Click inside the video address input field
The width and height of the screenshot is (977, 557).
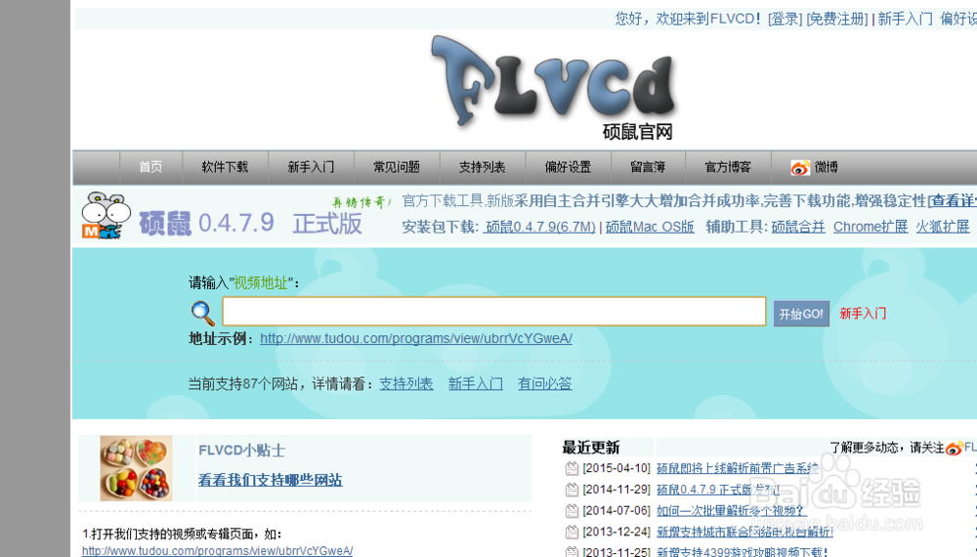[x=494, y=312]
